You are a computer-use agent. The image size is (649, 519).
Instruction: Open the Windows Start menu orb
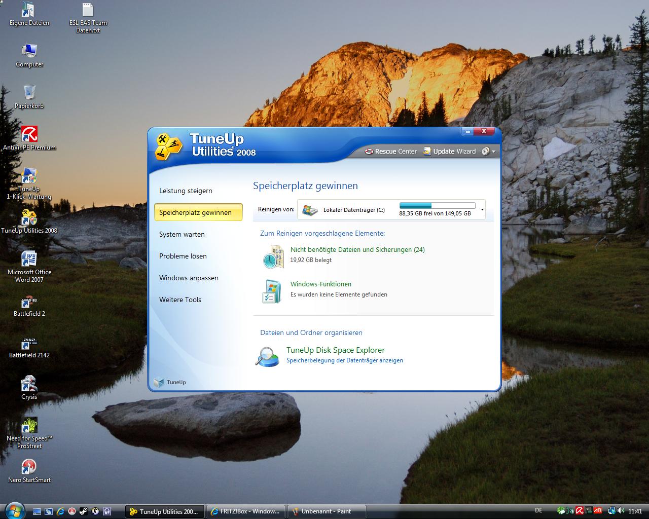click(x=15, y=510)
